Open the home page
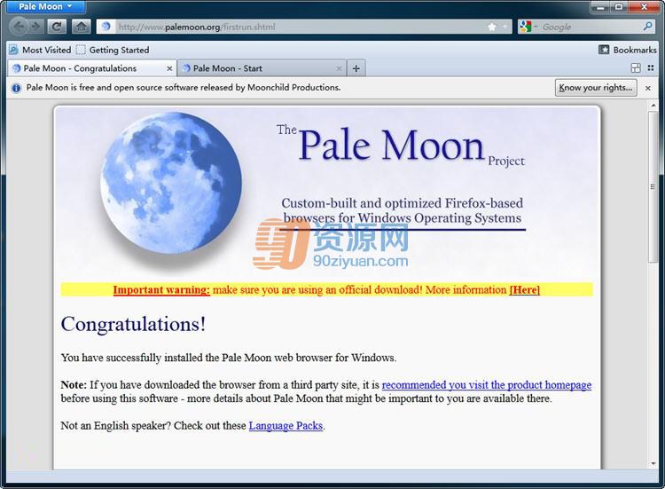This screenshot has width=665, height=489. coord(81,27)
